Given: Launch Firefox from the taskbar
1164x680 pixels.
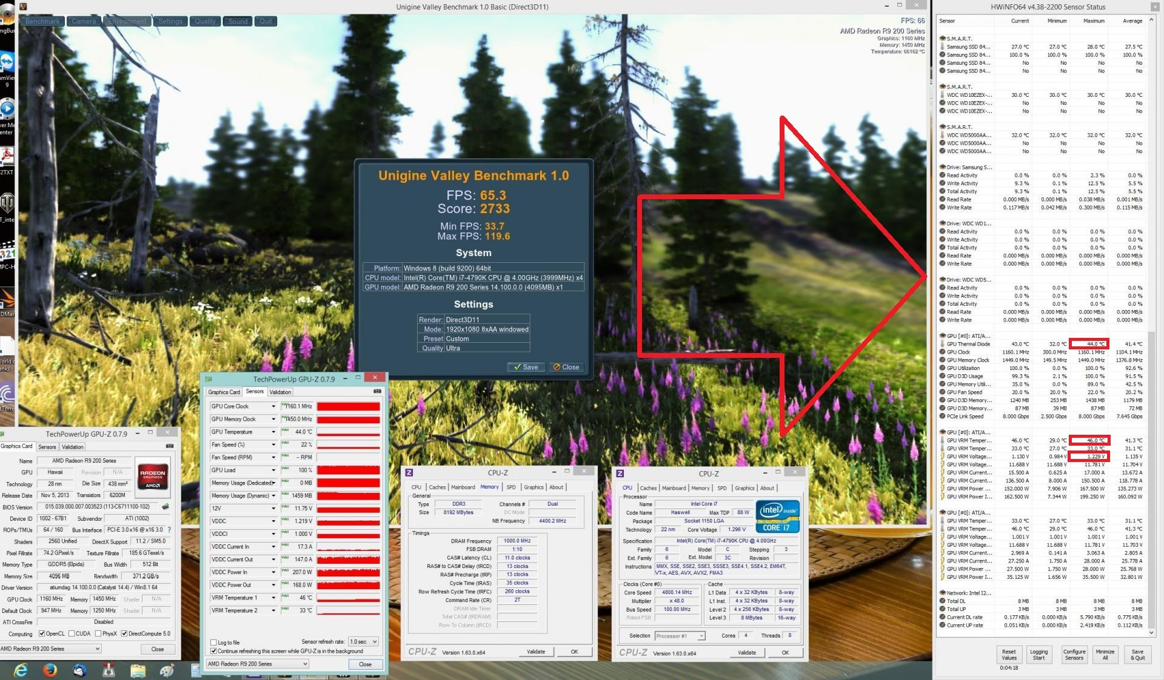Looking at the screenshot, I should click(50, 670).
